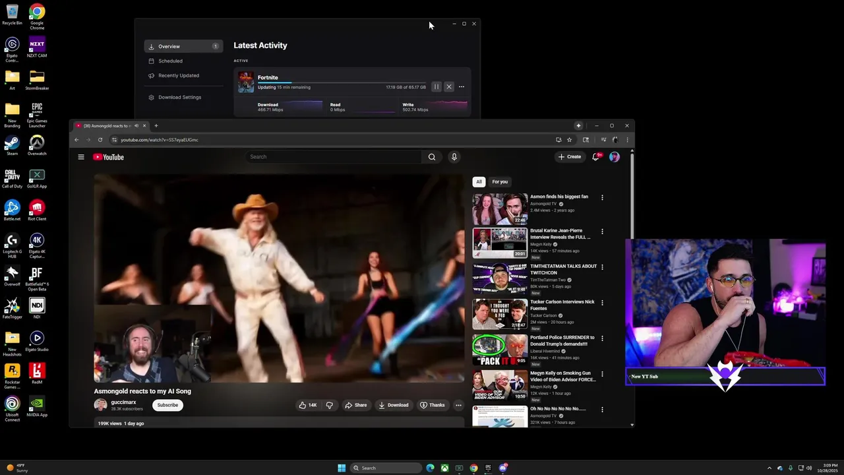Click the YouTube search magnifier button

(x=432, y=156)
